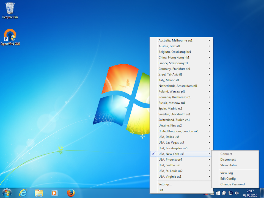Select USA, Phoenix us4 server entry
Viewport: 264px width, 198px height.
pos(181,159)
